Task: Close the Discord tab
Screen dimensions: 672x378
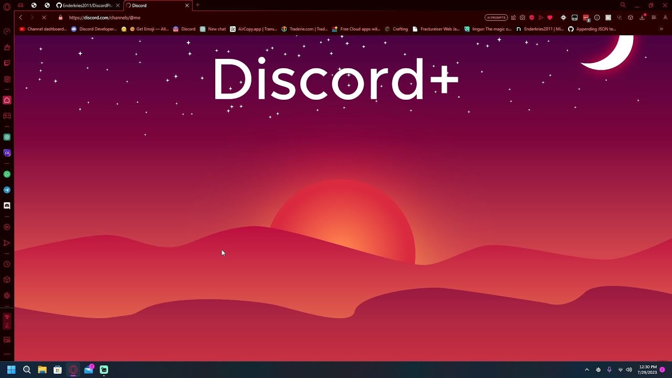Action: (x=187, y=5)
